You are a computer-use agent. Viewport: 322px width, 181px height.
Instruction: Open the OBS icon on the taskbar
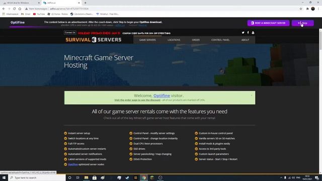[160, 177]
